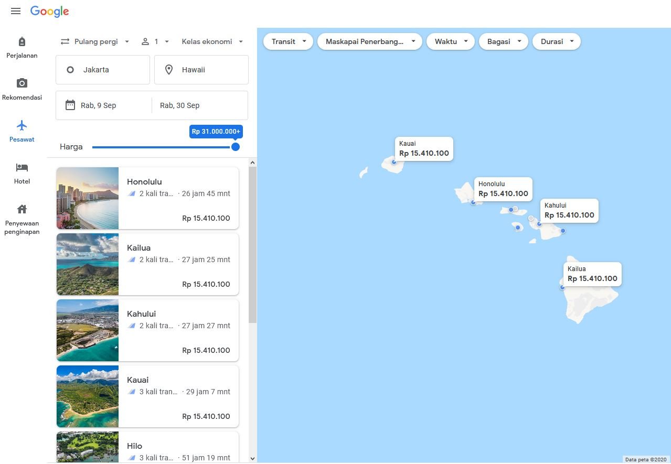671x464 pixels.
Task: Open the Pulang pergi trip type dropdown
Action: tap(95, 41)
